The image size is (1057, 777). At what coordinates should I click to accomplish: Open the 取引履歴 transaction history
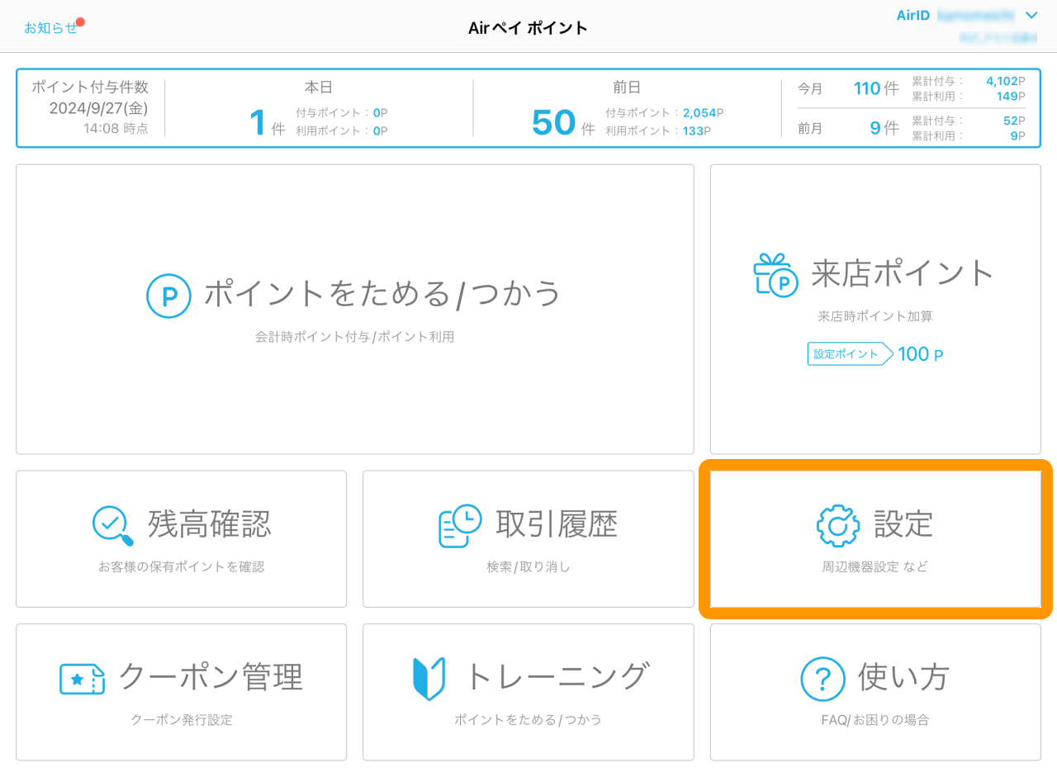tap(528, 538)
